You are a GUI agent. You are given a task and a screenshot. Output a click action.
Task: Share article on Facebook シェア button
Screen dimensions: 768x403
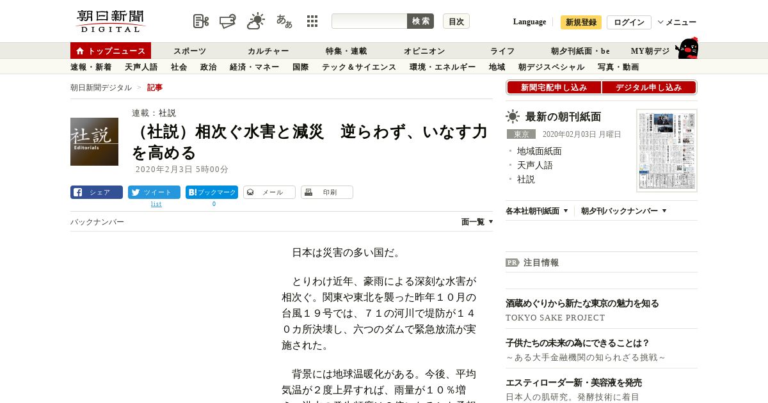pyautogui.click(x=97, y=192)
